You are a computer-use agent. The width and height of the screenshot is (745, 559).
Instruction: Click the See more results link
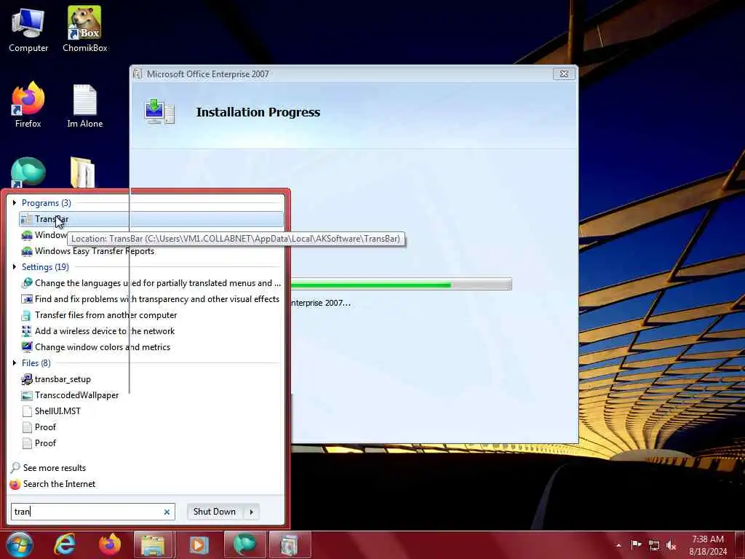pos(54,468)
